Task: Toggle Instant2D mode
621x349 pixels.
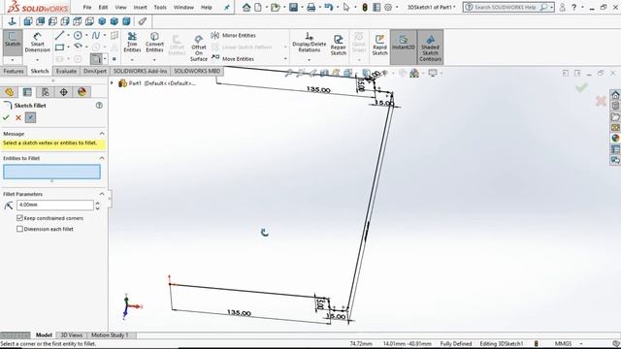Action: point(404,47)
